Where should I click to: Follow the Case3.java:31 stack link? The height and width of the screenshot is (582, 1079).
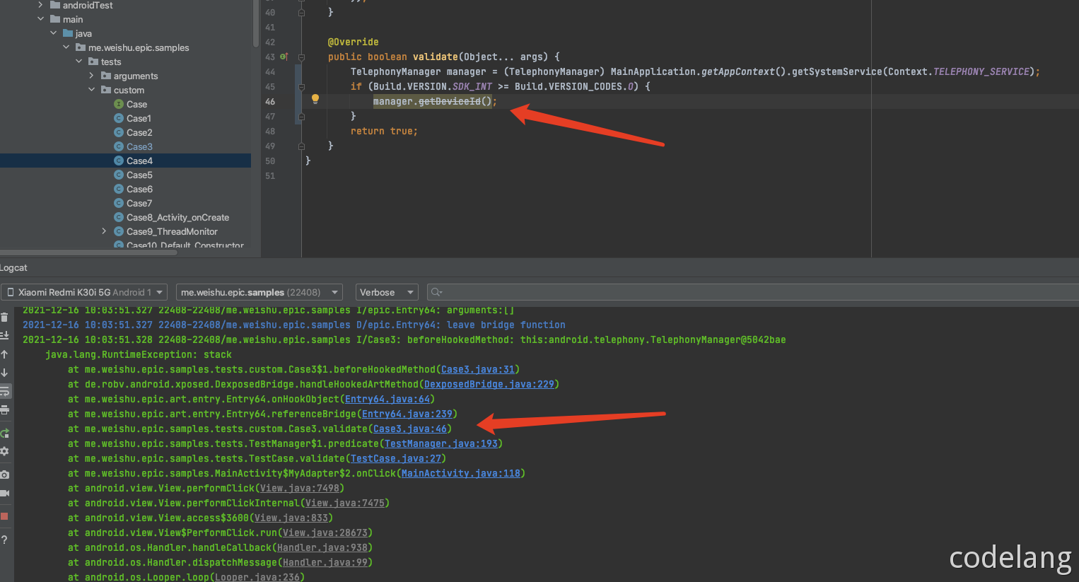478,369
